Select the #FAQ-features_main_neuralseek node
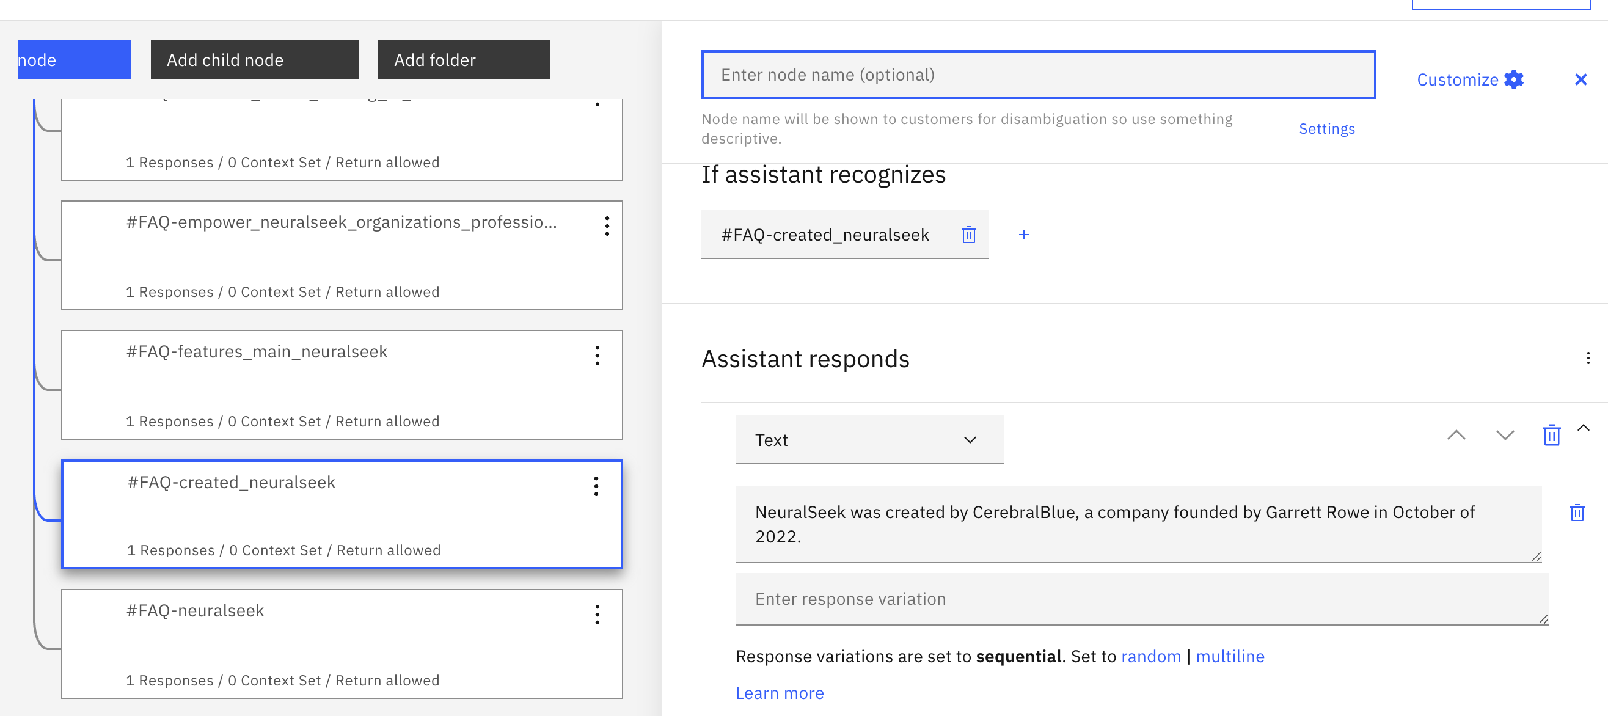 [x=342, y=385]
